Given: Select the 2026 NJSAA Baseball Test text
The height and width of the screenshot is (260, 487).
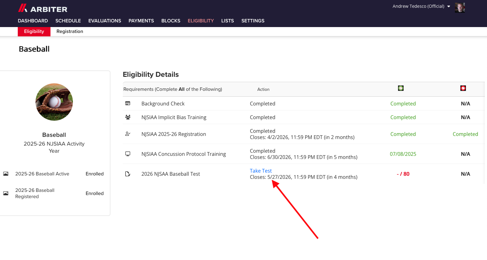Looking at the screenshot, I should (x=171, y=174).
